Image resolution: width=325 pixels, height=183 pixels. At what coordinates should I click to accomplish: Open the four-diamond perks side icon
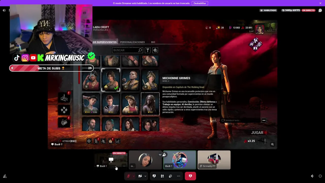[64, 110]
